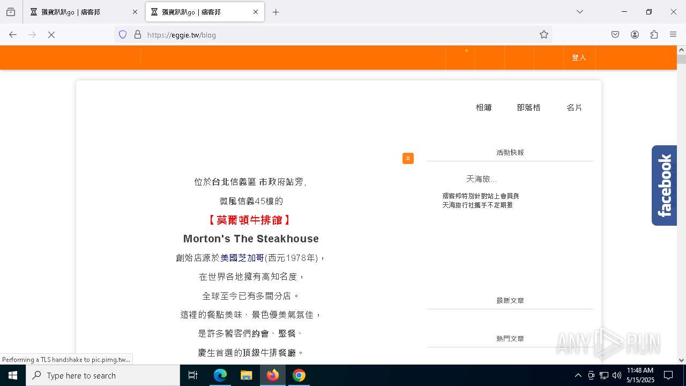The height and width of the screenshot is (386, 686).
Task: Open Firefox View recent browsing icon
Action: click(x=11, y=12)
